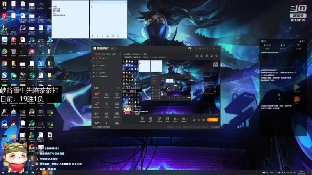
Task: Open the NetEase Cloud Music desktop icon
Action: pyautogui.click(x=4, y=17)
